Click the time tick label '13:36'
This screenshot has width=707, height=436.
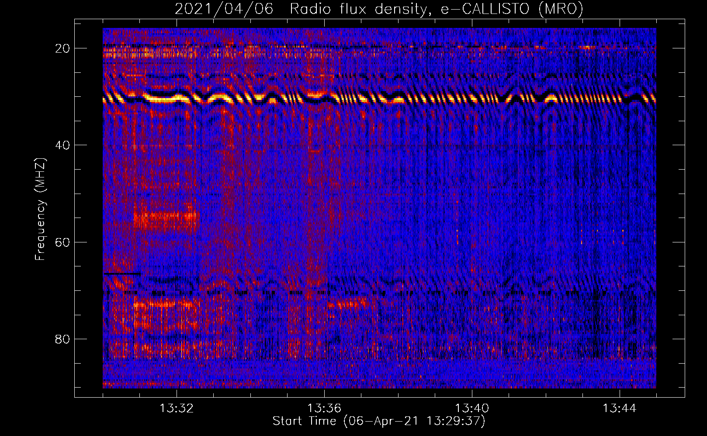point(324,409)
